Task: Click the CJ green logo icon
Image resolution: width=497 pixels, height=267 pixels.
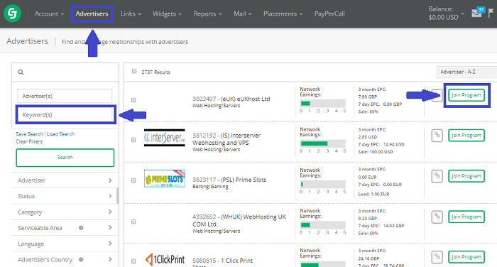Action: coord(12,13)
